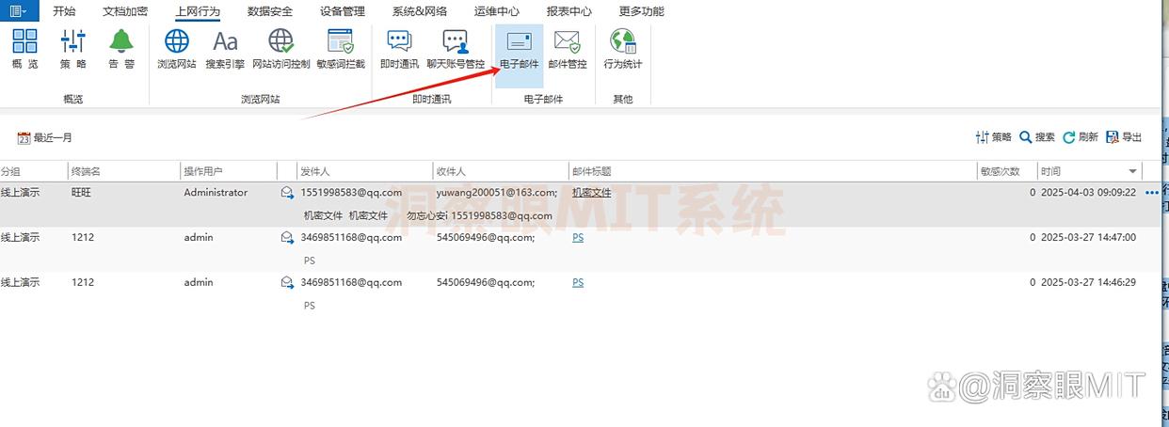The image size is (1169, 427).
Task: Click the 刷新 refresh button
Action: [1081, 137]
